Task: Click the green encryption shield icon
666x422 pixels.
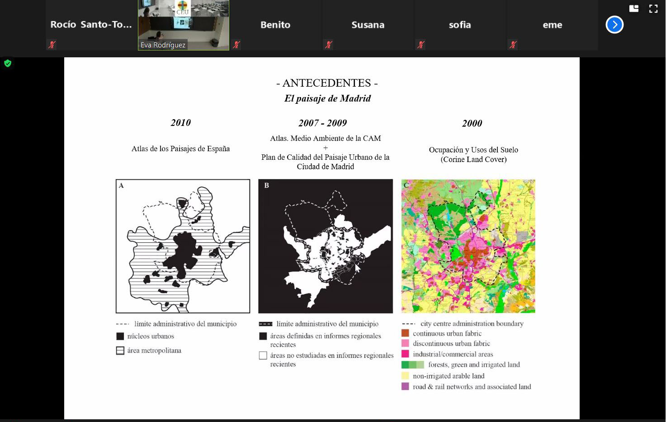Action: pyautogui.click(x=8, y=63)
